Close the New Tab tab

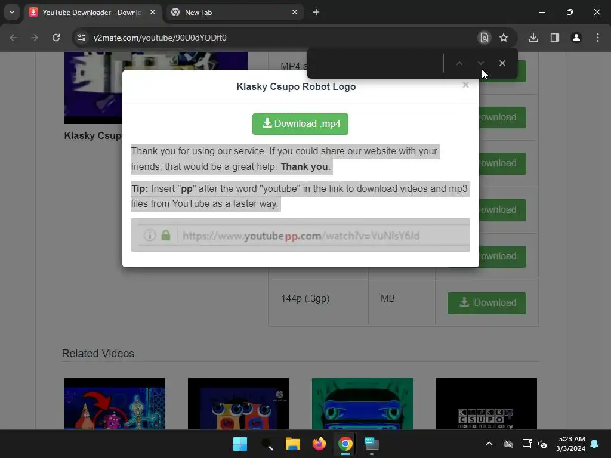point(295,12)
